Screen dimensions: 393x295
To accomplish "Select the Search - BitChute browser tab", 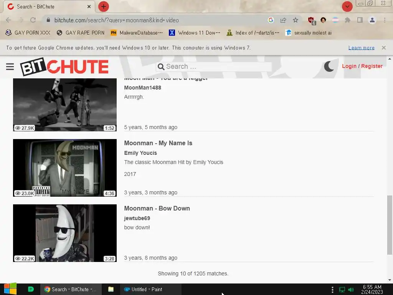I will [x=49, y=7].
